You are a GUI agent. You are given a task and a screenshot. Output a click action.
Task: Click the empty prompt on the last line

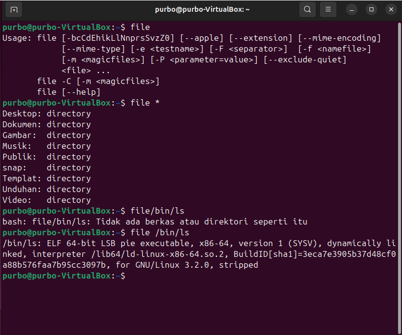point(64,276)
